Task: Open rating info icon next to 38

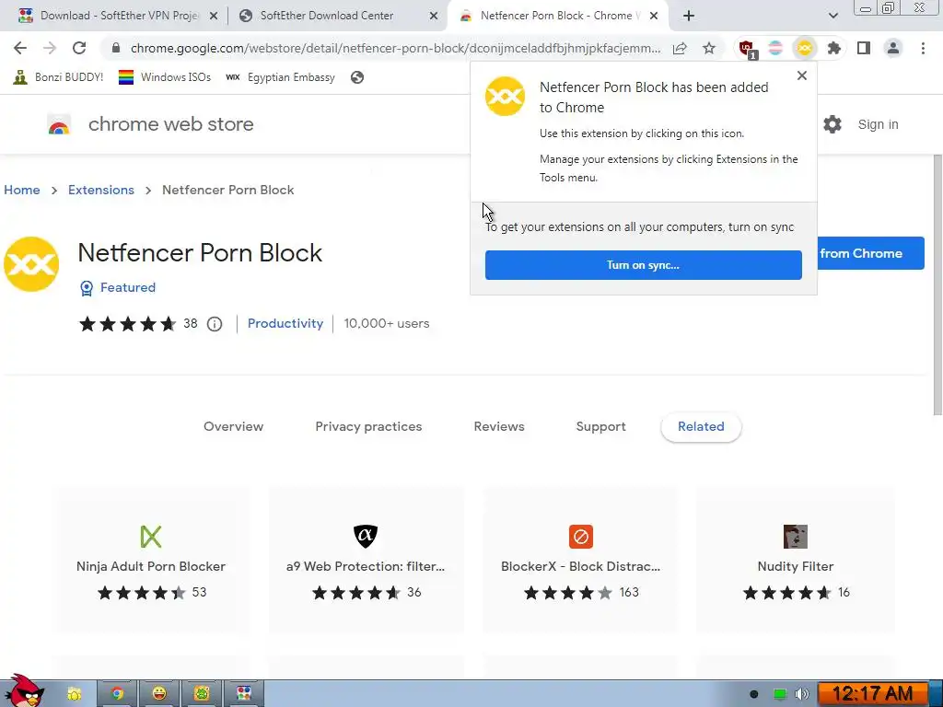Action: coord(215,324)
